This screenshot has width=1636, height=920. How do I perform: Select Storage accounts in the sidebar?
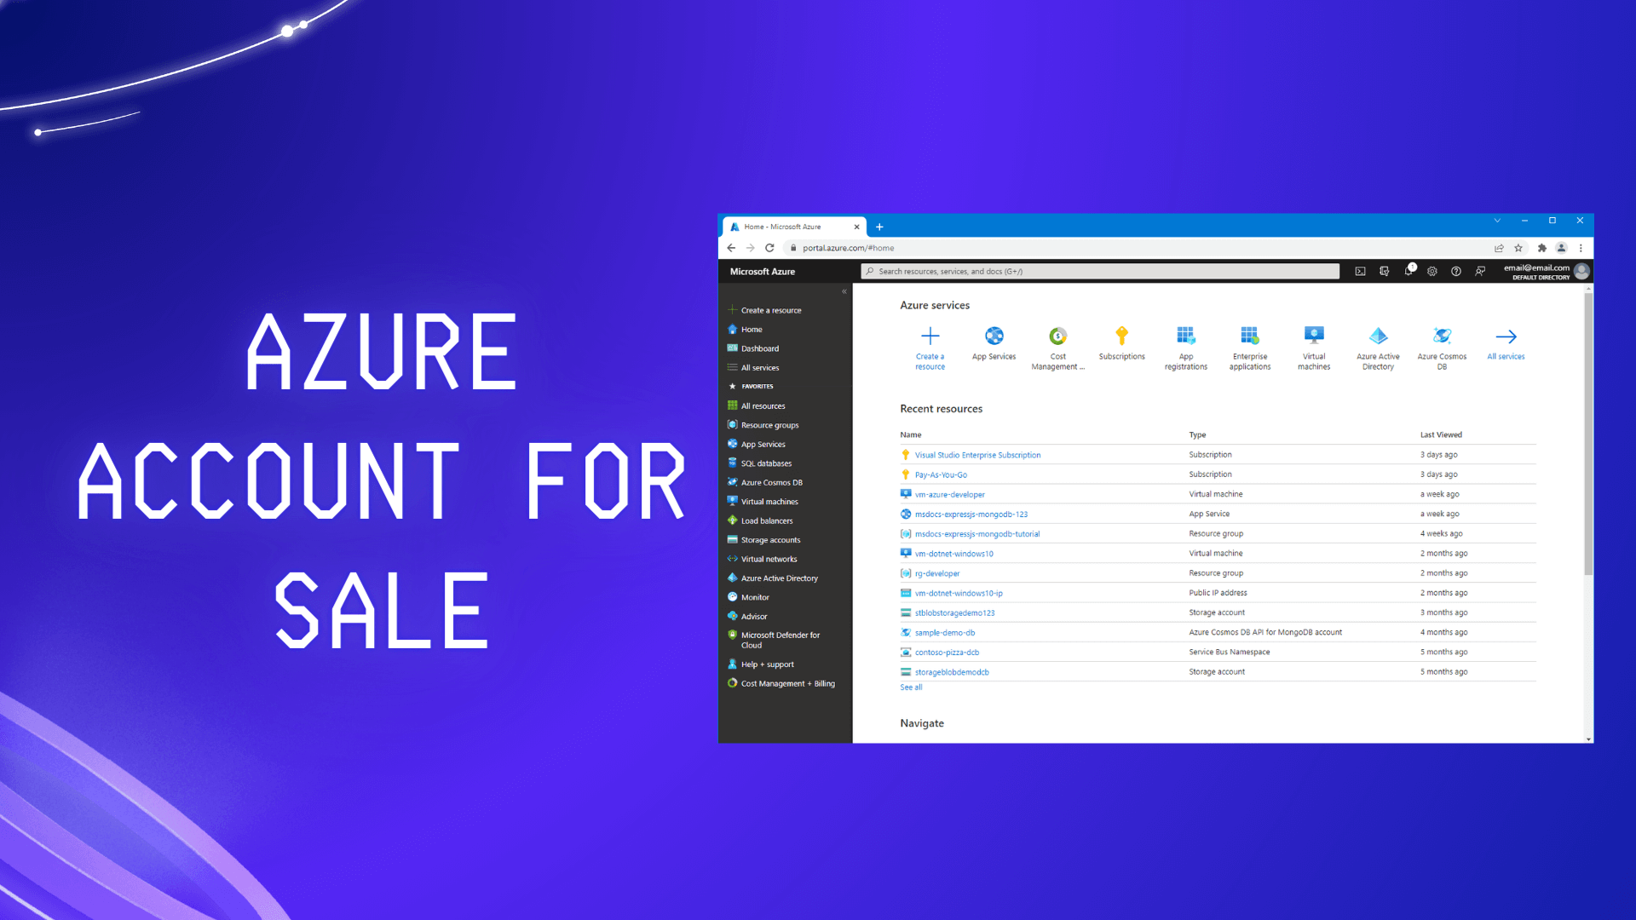pos(770,539)
